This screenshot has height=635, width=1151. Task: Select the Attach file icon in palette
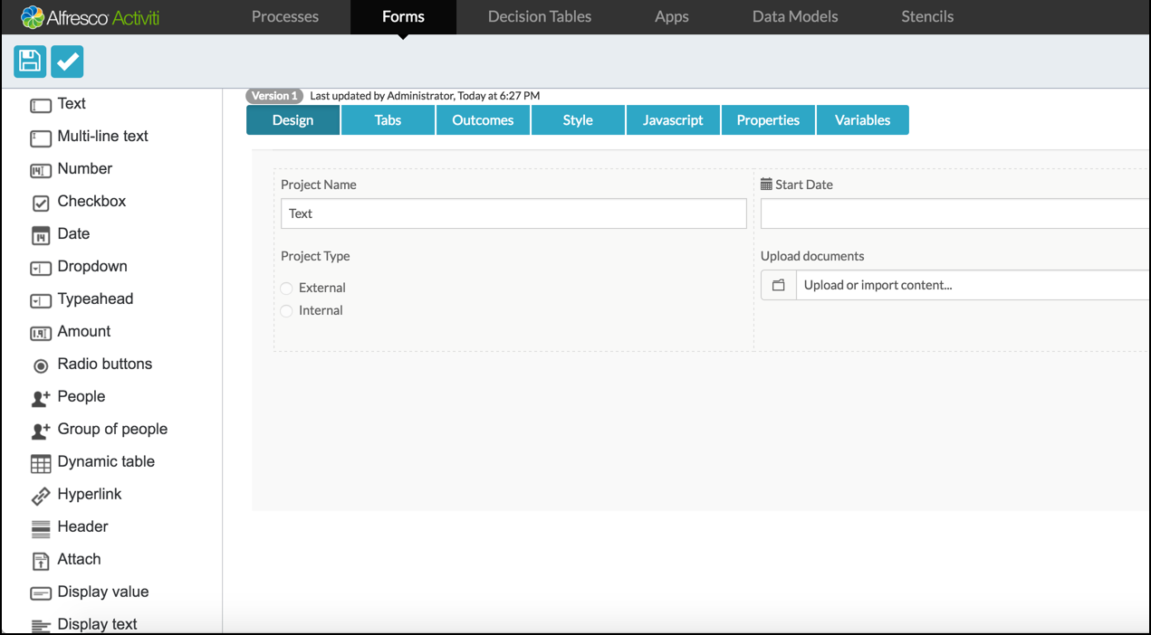[x=41, y=561]
